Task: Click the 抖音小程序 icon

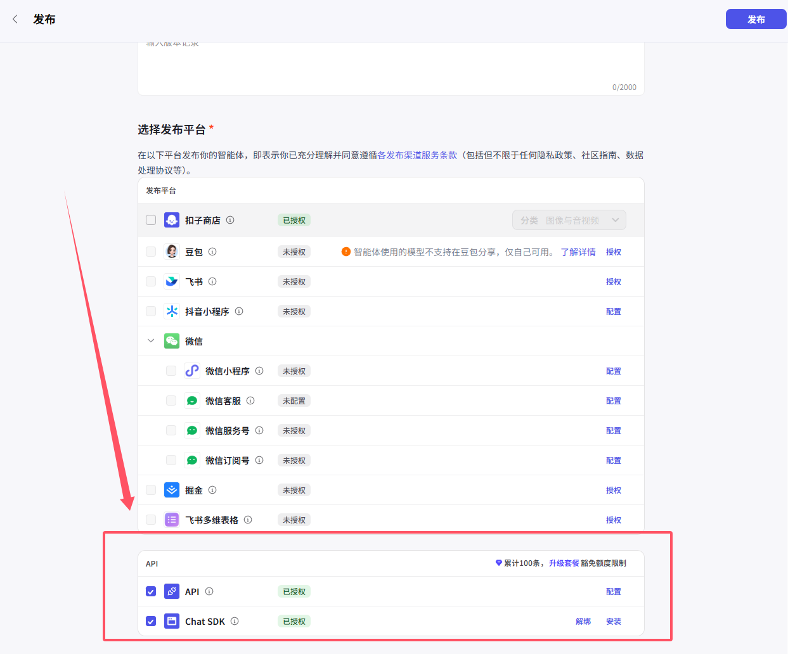Action: point(171,311)
